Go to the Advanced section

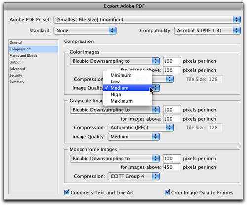click(x=34, y=69)
